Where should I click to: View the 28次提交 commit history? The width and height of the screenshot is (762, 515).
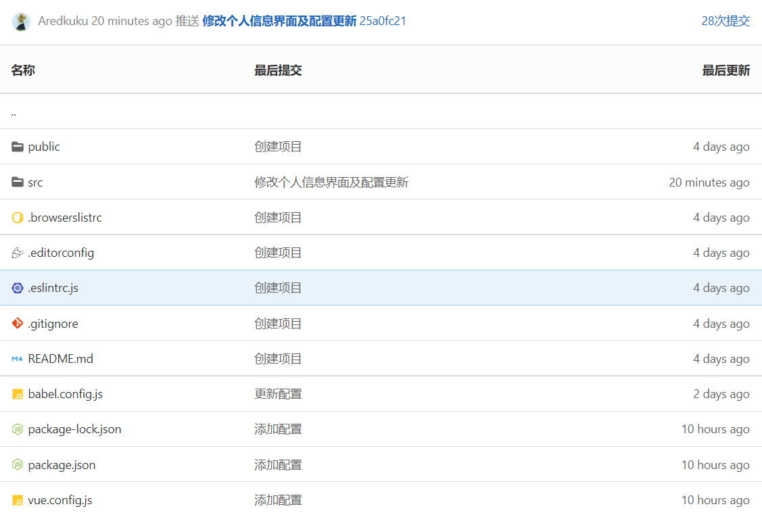pos(725,21)
